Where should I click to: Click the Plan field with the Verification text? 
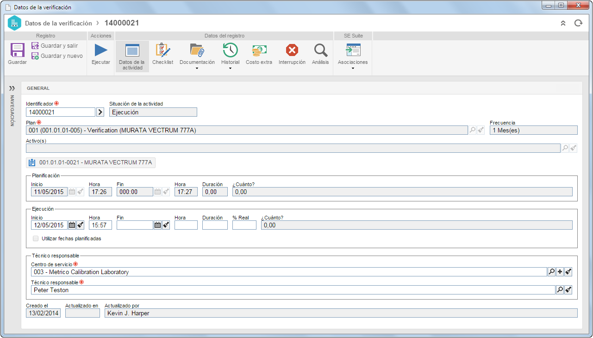[x=247, y=131]
